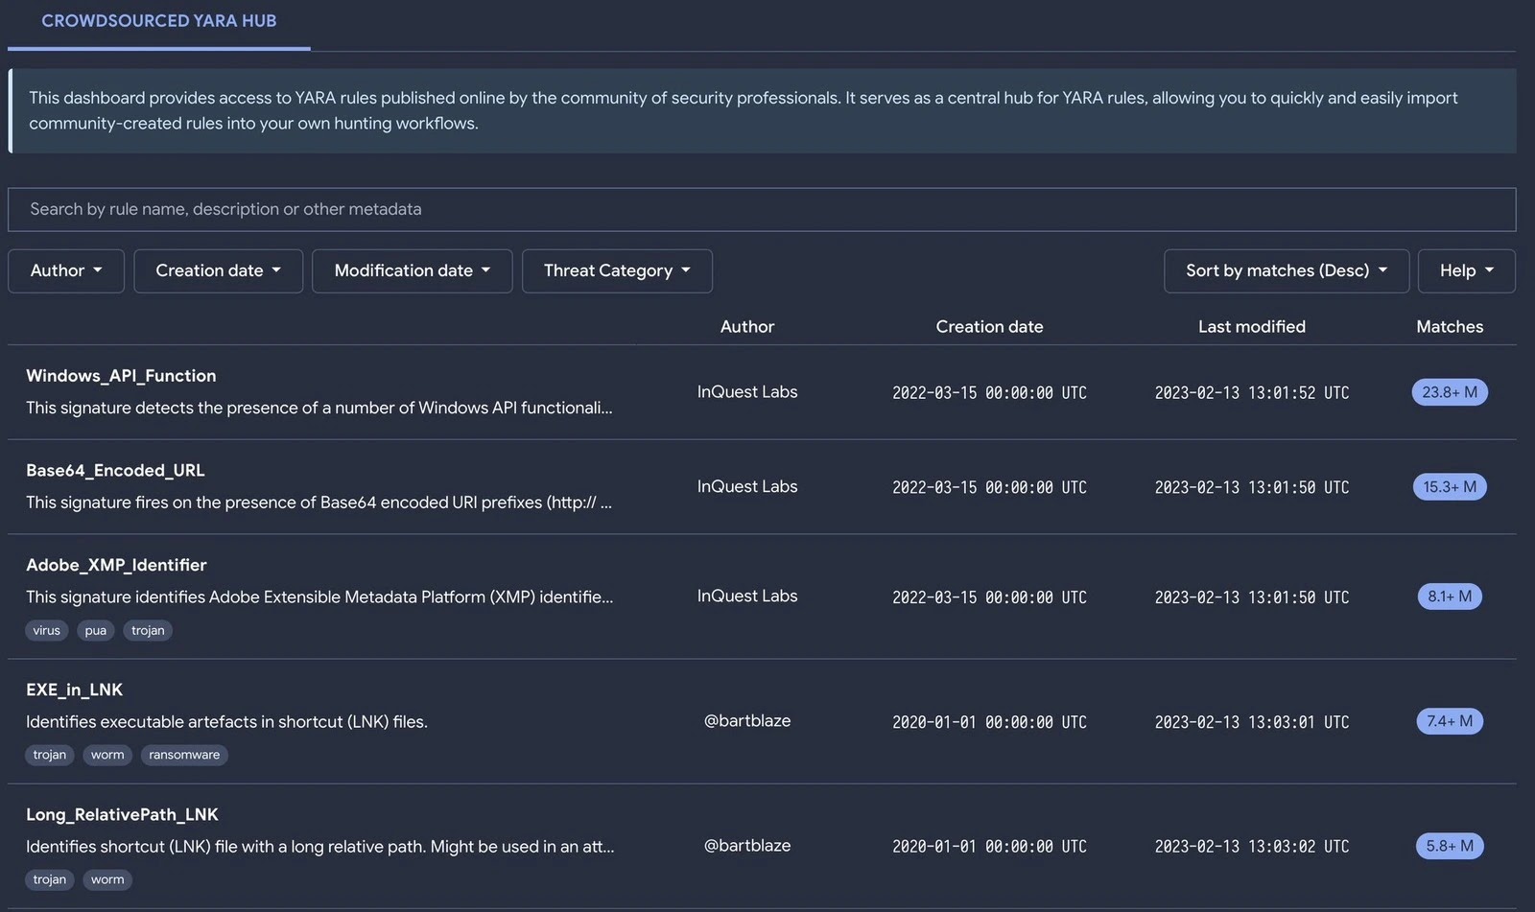Open the Help dropdown menu
This screenshot has height=912, width=1535.
pyautogui.click(x=1466, y=271)
